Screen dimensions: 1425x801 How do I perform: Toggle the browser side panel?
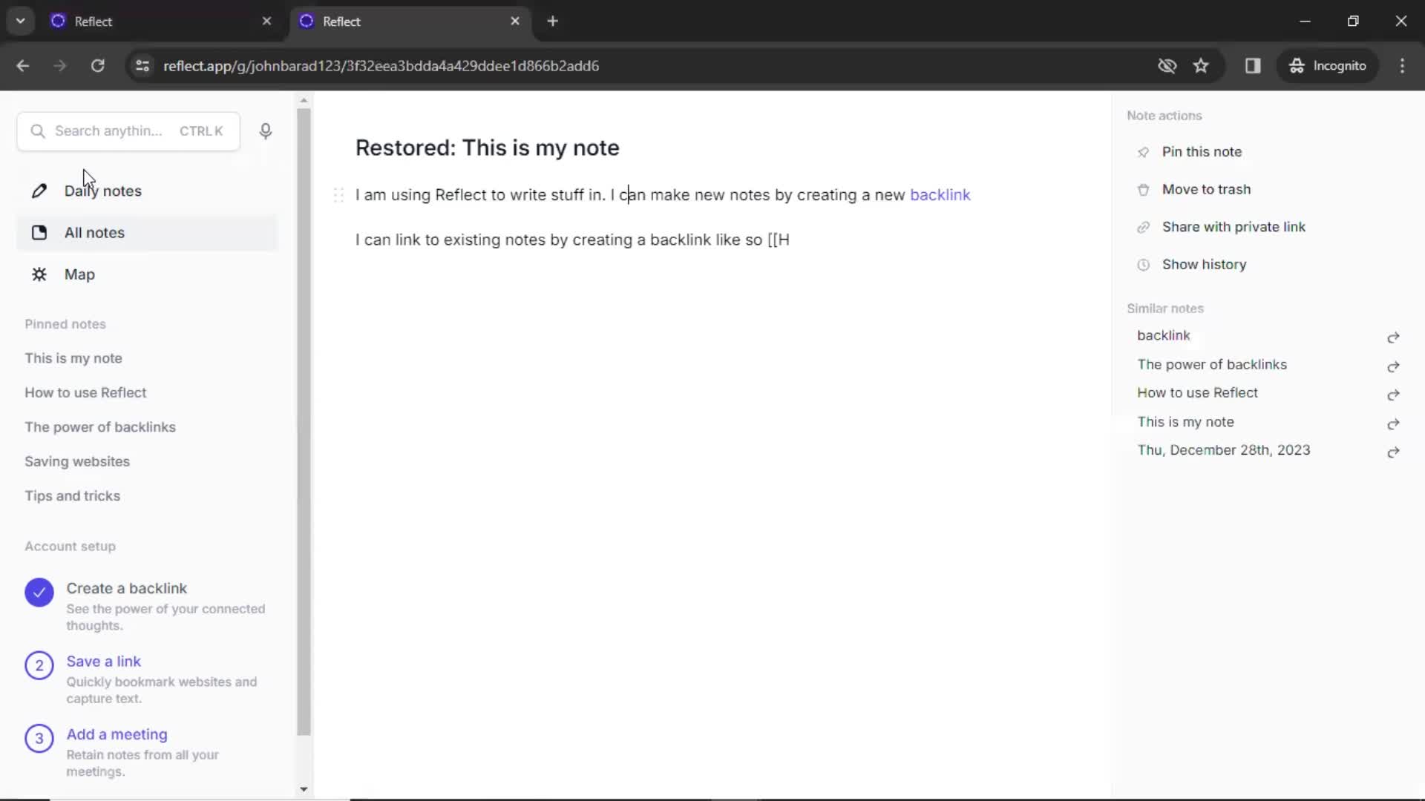tap(1254, 66)
